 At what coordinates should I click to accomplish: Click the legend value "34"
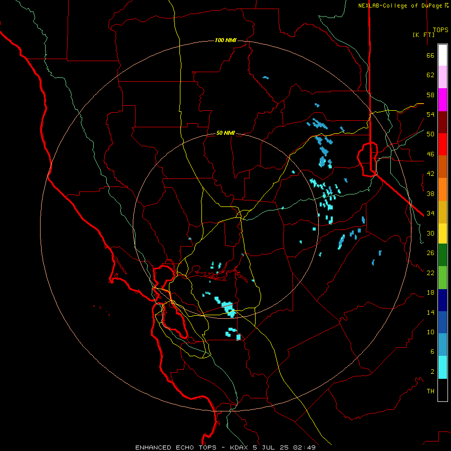[x=430, y=213]
